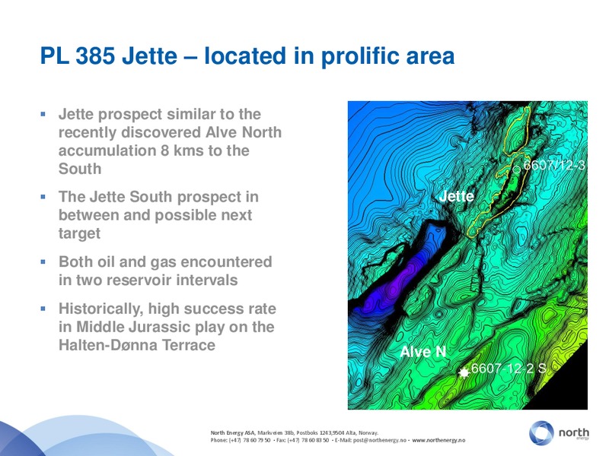Click the footer phone number '78 60 79 50'

(x=257, y=440)
